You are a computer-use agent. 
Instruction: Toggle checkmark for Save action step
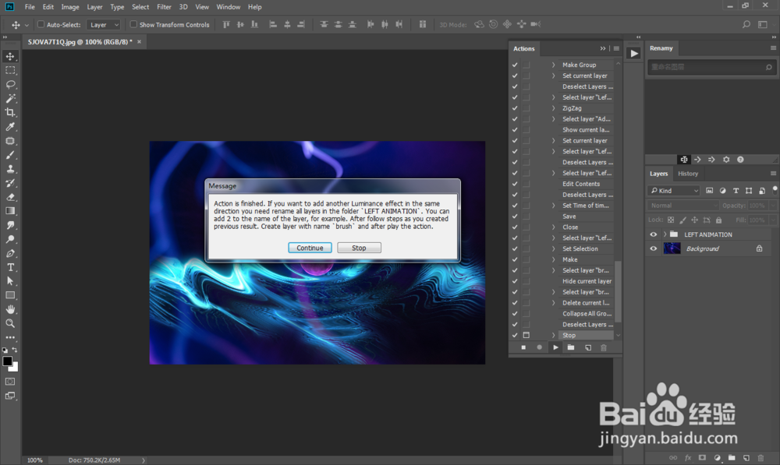pyautogui.click(x=515, y=217)
